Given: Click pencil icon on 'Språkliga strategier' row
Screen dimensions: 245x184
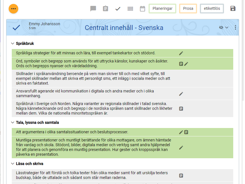Looking at the screenshot, I should click(x=181, y=53).
